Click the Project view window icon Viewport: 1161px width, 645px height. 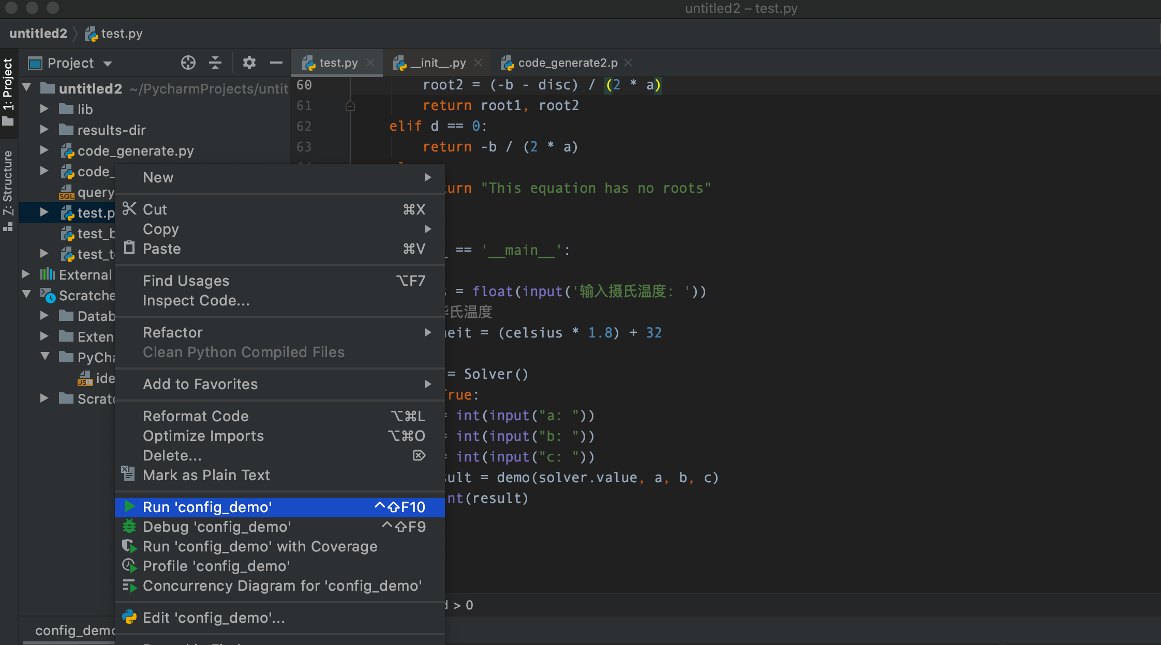(x=35, y=63)
